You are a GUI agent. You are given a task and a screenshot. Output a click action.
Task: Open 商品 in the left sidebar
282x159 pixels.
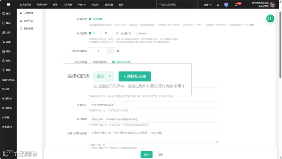pos(7,23)
